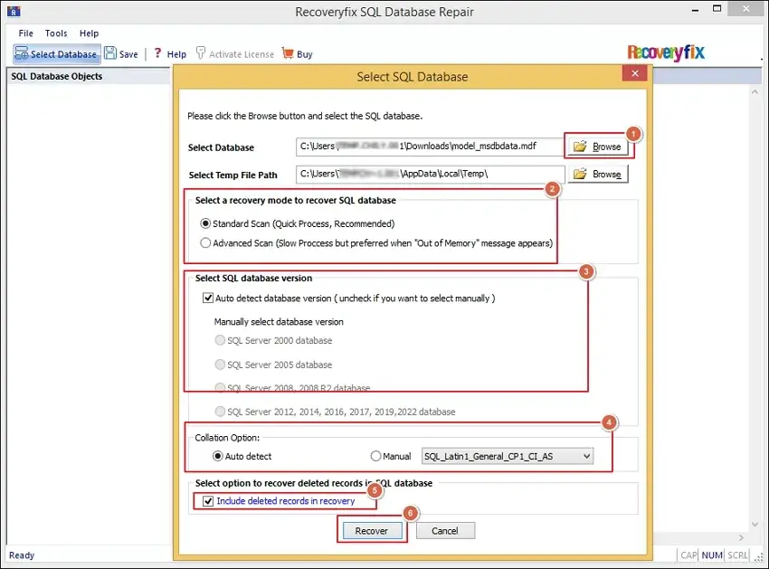Select SQL Server 2005 database option
Viewport: 769px width, 569px height.
click(220, 365)
